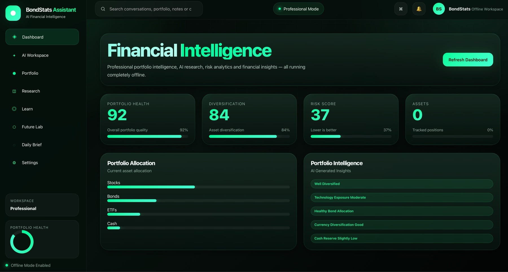
Task: Click the Learn circle icon
Action: point(14,109)
